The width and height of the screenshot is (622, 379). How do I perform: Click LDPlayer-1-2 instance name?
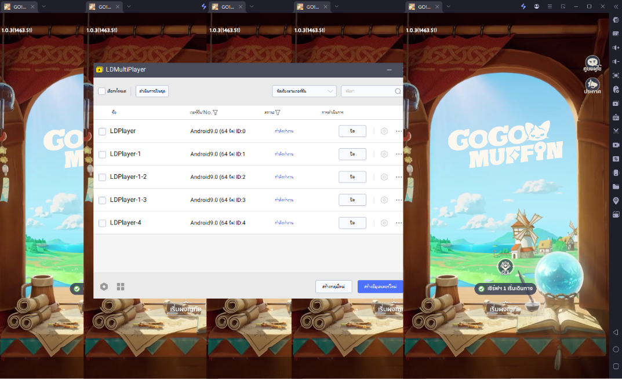pos(128,176)
